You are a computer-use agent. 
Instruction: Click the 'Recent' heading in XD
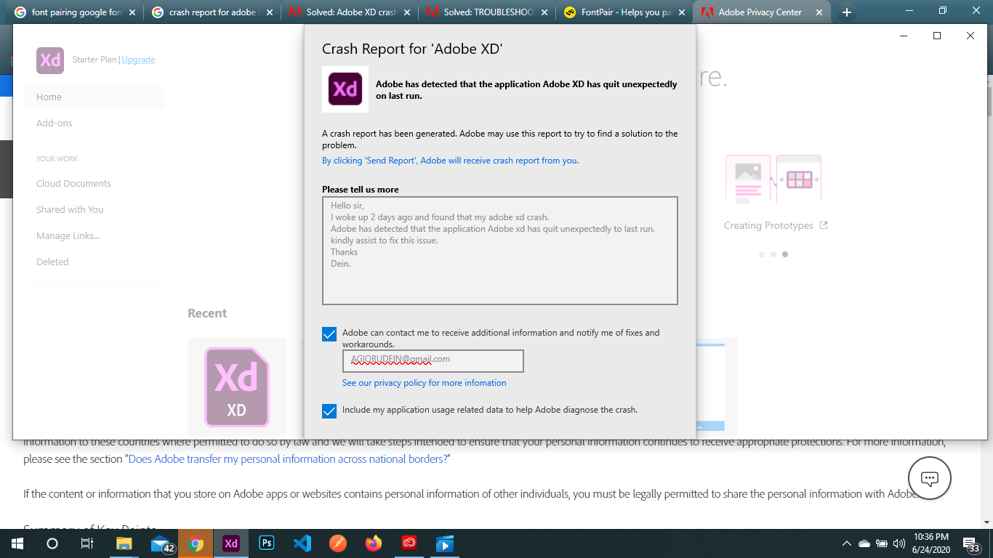[207, 313]
